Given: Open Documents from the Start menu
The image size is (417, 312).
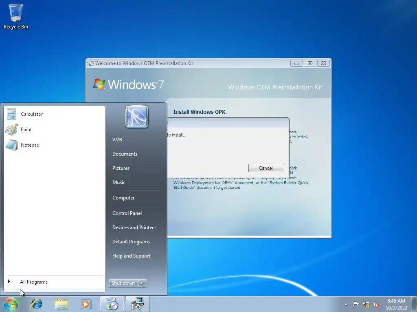Looking at the screenshot, I should (x=125, y=154).
